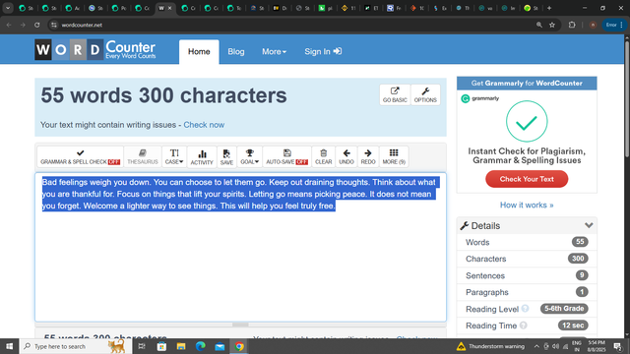Go back in browser history
The height and width of the screenshot is (354, 630).
pos(9,25)
